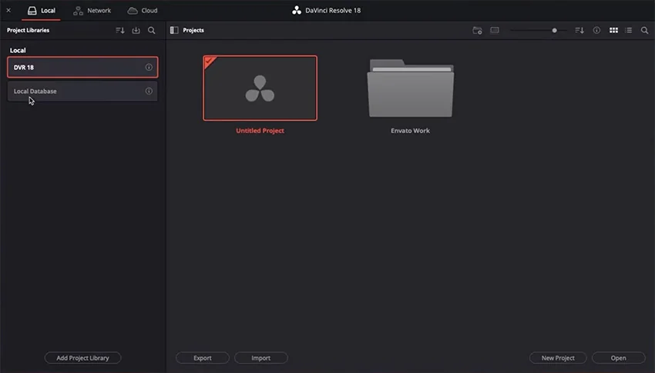The width and height of the screenshot is (655, 373).
Task: Switch to the Local tab
Action: click(x=42, y=11)
